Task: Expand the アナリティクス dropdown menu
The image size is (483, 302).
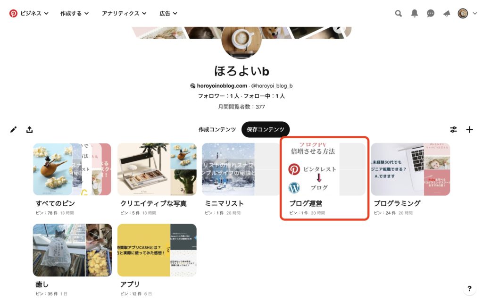Action: [x=124, y=13]
